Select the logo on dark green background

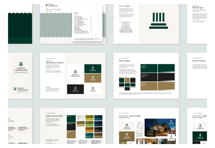93,68
